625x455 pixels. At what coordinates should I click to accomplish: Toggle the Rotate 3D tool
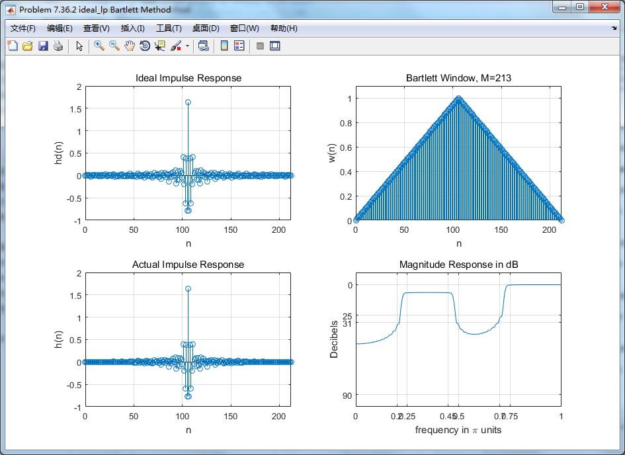point(145,46)
